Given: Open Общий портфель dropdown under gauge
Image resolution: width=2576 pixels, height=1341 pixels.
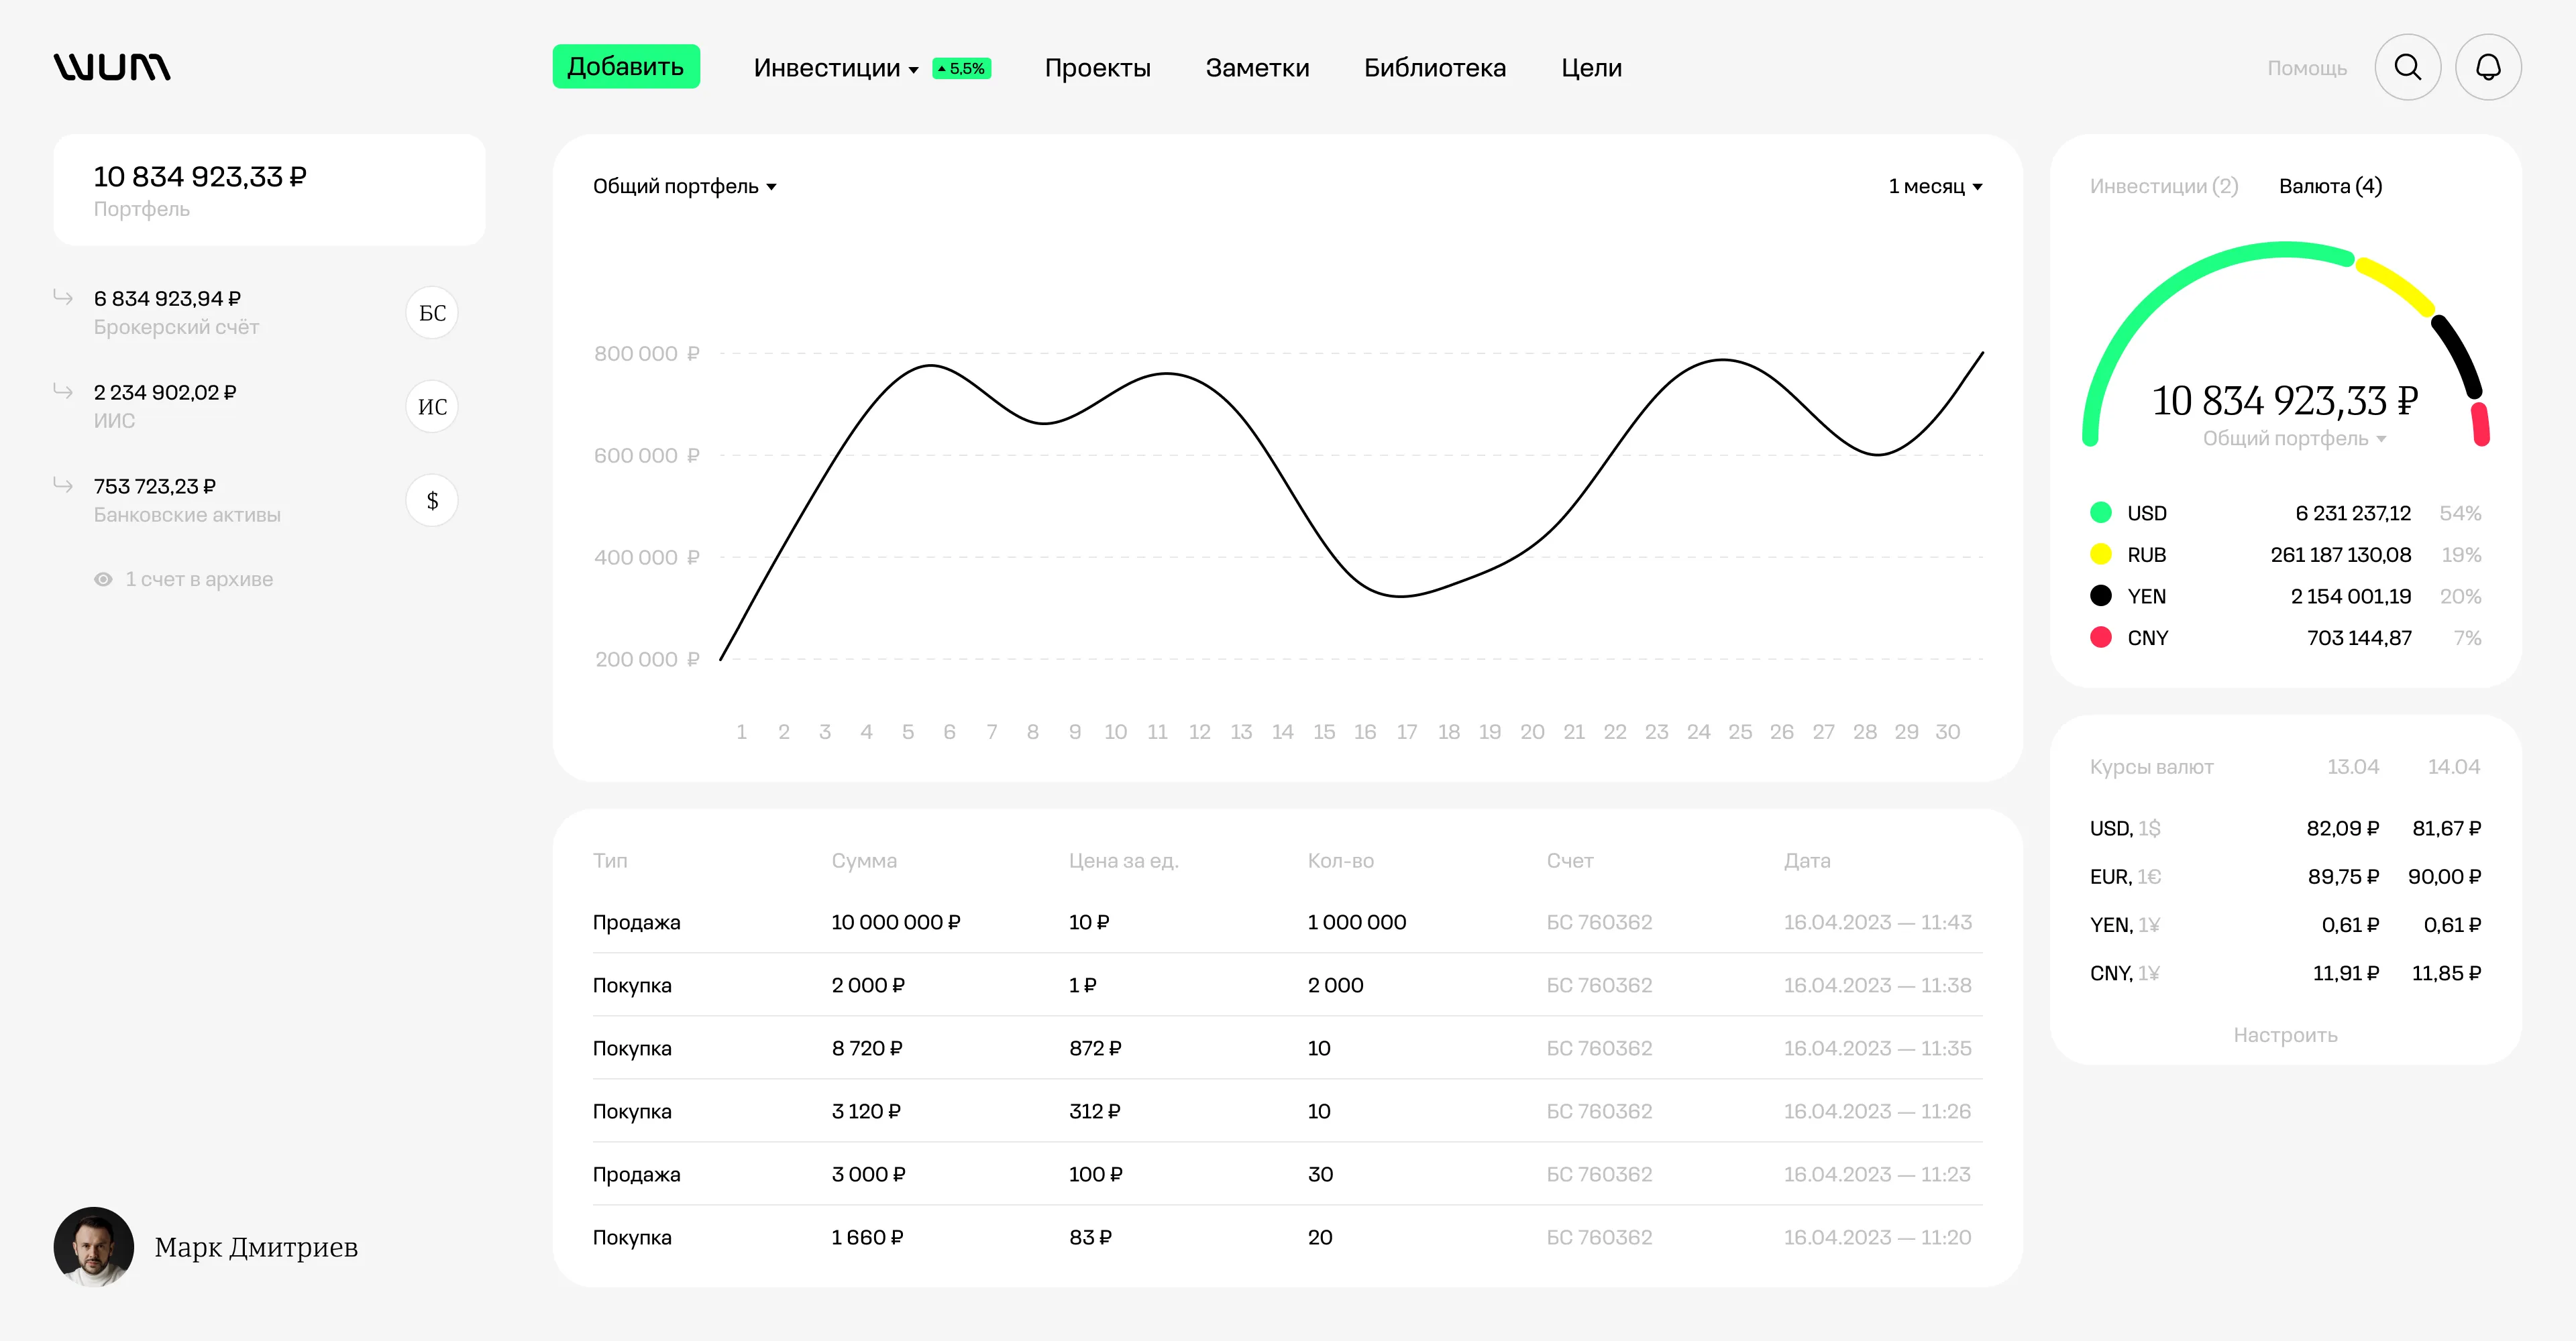Looking at the screenshot, I should tap(2294, 439).
